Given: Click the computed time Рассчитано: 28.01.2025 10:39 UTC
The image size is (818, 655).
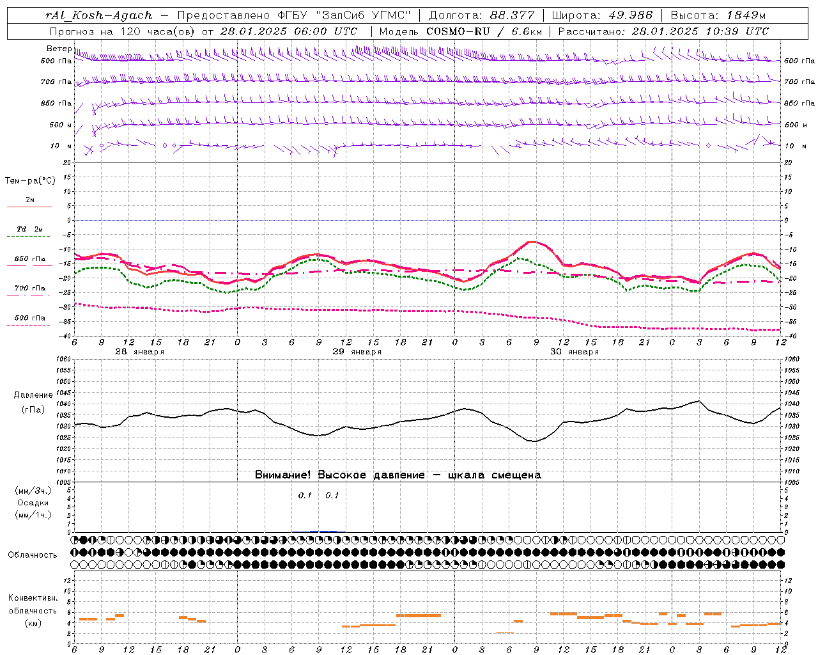Looking at the screenshot, I should [x=663, y=31].
